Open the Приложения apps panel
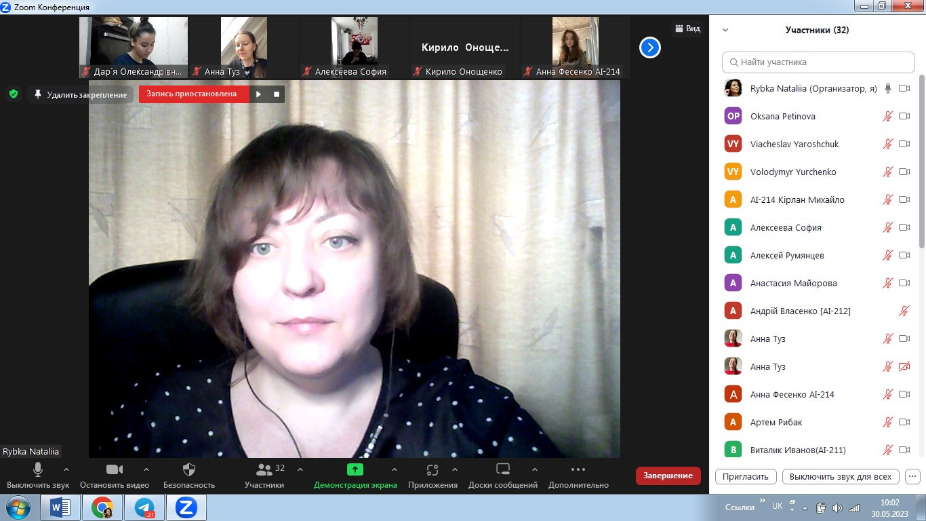 coord(432,475)
